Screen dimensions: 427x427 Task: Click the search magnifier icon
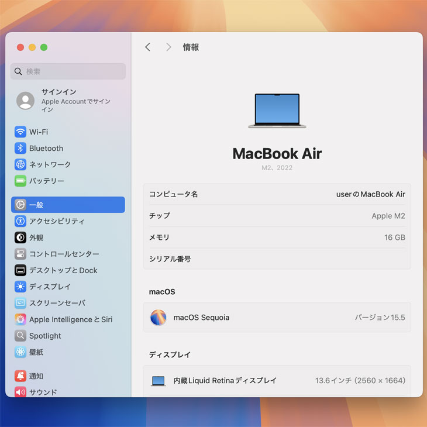[18, 71]
